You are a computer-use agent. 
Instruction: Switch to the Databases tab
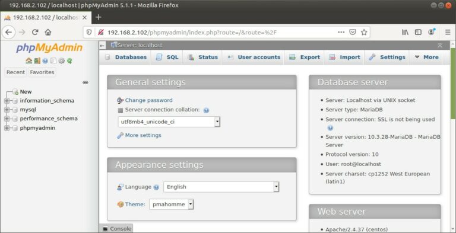(125, 58)
